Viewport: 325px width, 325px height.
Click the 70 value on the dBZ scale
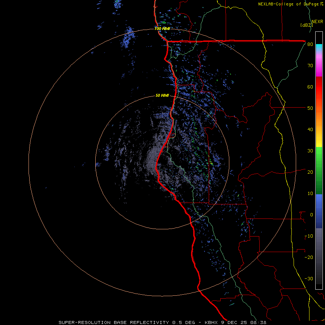point(310,65)
